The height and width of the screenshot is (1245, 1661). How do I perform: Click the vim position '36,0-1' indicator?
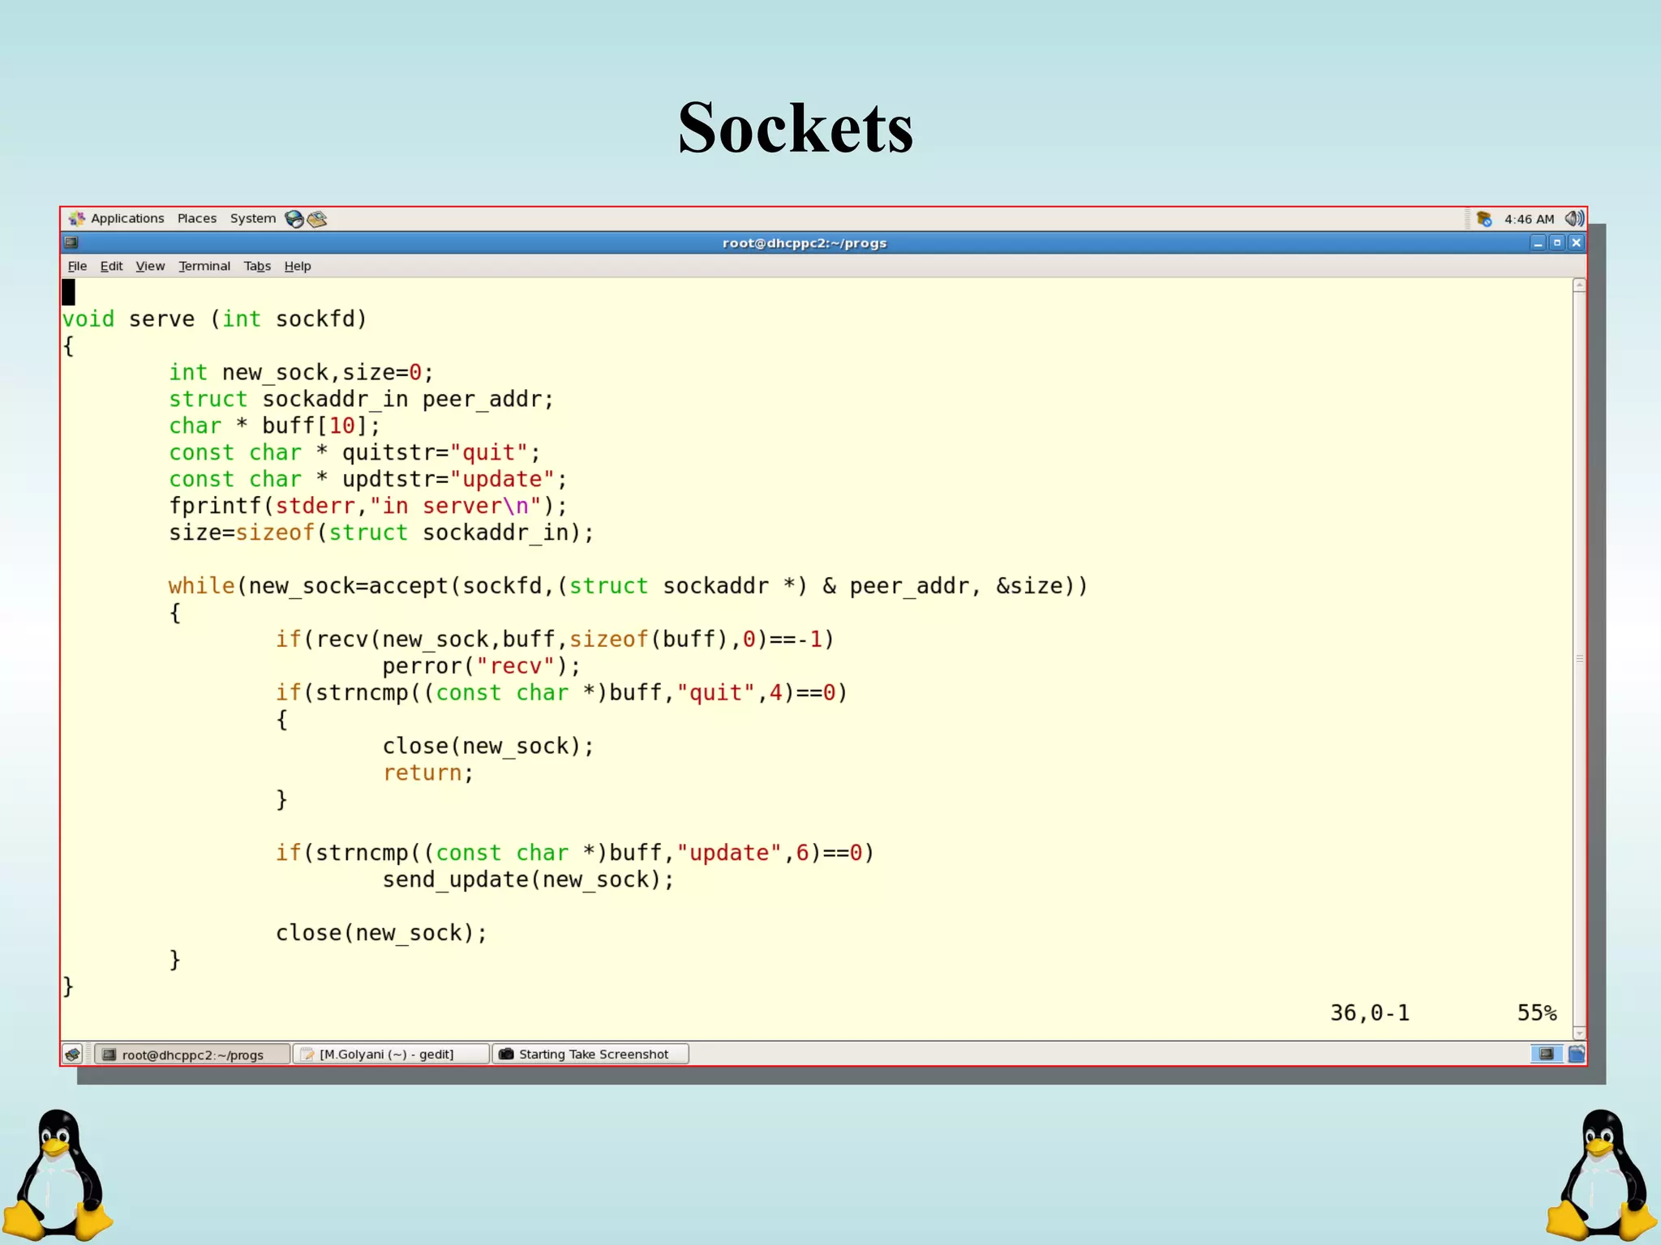tap(1370, 1013)
